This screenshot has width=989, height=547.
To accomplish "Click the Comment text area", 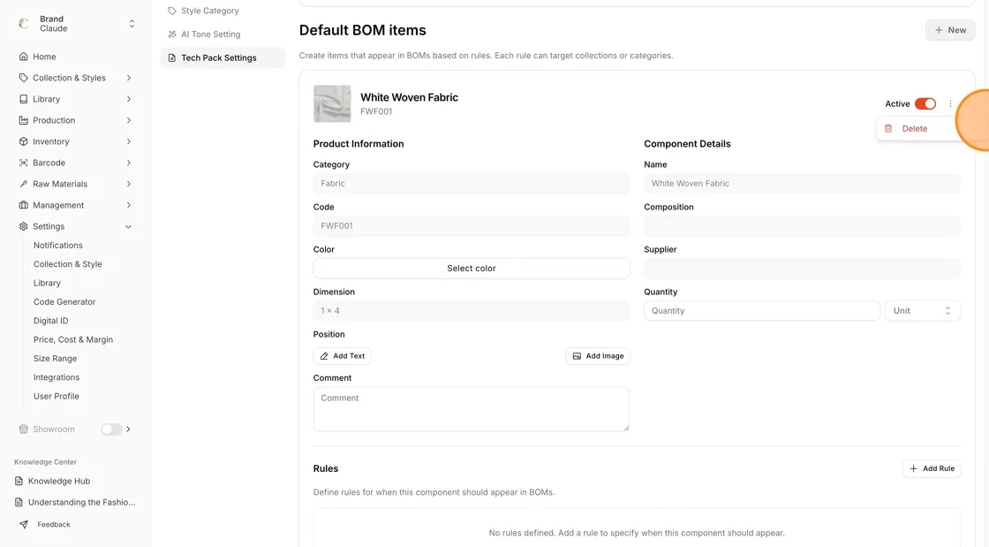I will [x=472, y=409].
